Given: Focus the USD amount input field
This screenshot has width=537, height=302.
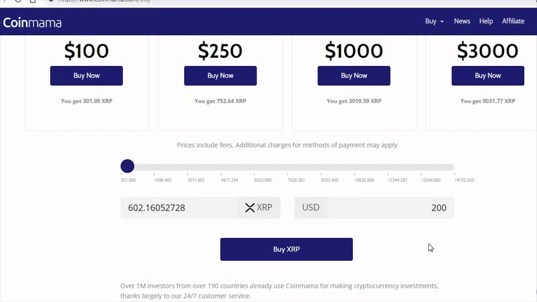Looking at the screenshot, I should tap(390, 208).
